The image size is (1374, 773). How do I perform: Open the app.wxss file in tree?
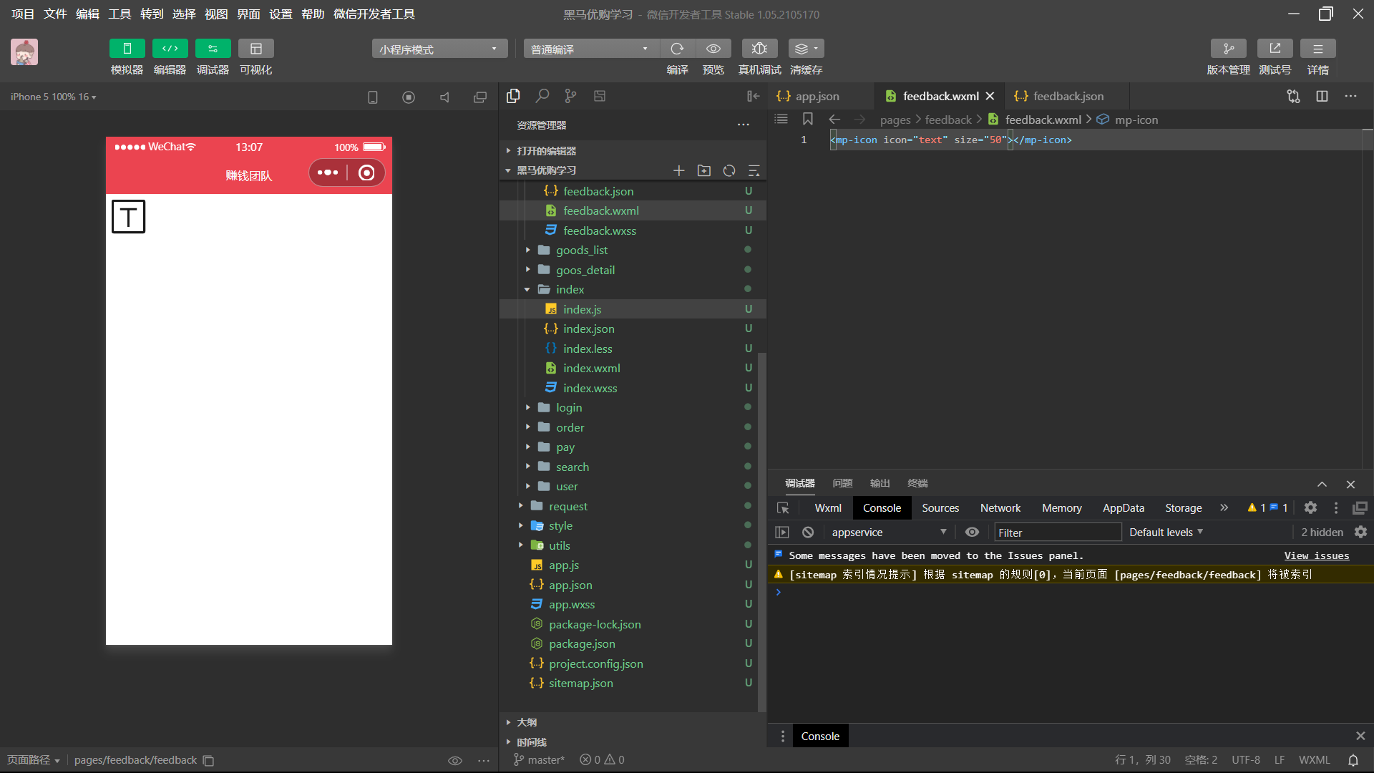[571, 605]
